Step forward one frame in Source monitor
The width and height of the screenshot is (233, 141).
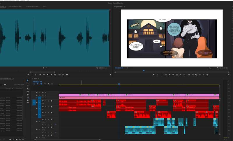[x=51, y=75]
